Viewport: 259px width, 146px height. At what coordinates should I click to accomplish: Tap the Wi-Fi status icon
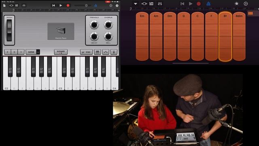113,2
